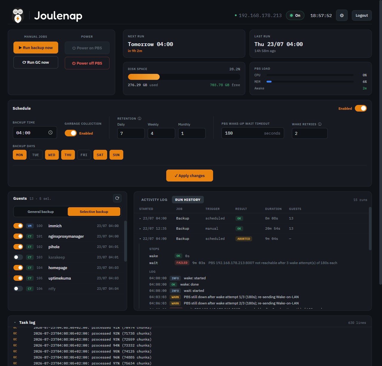Screen dimensions: 382x366
Task: Enable backup for karakeep guest
Action: click(x=18, y=257)
